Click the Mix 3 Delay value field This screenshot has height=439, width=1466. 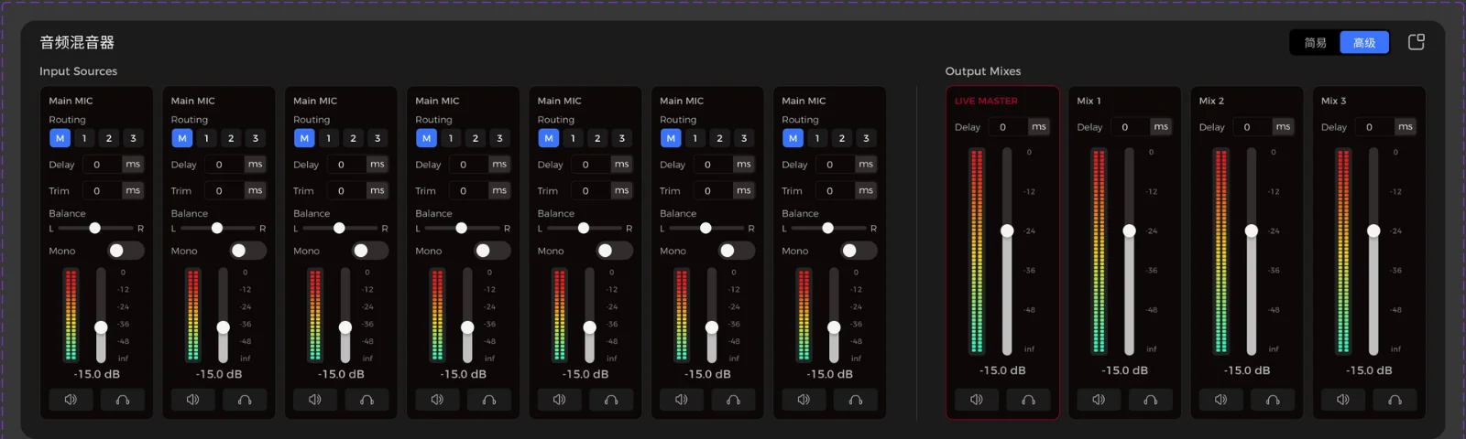click(1375, 127)
